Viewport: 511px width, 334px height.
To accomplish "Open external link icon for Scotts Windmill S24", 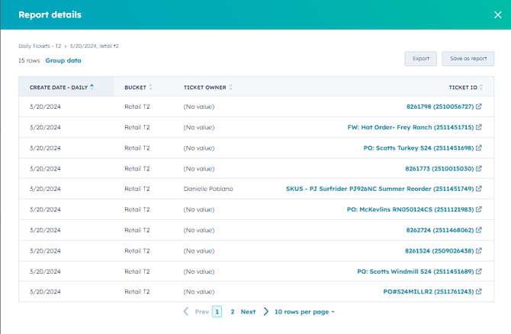I will click(479, 272).
